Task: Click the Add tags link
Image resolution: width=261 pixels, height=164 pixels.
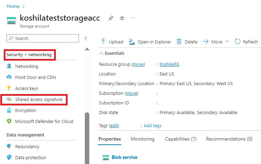Action: click(x=152, y=125)
